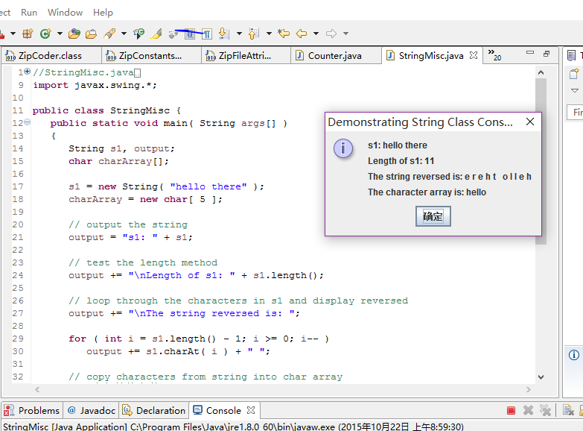Switch to the Counter.java editor tab
This screenshot has width=583, height=431.
tap(336, 55)
